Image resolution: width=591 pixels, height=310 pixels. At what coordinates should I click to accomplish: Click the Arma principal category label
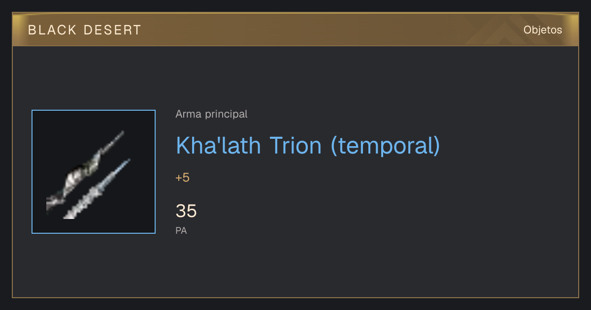coord(211,114)
